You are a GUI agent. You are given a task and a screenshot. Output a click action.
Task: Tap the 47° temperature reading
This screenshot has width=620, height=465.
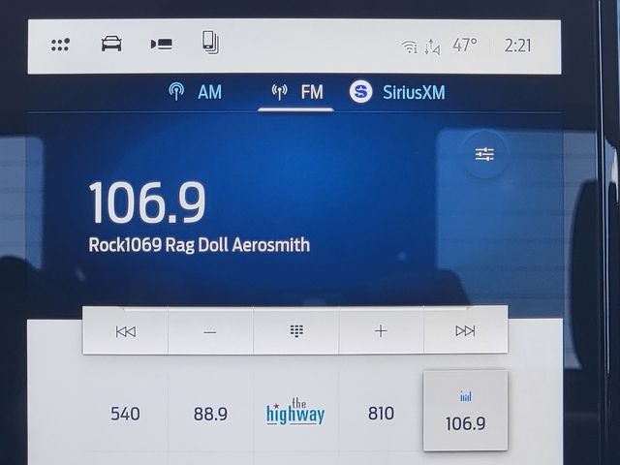[x=465, y=46]
